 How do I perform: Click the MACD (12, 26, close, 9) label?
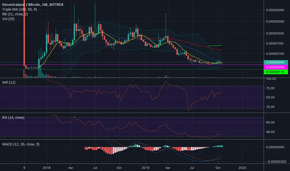(21, 144)
